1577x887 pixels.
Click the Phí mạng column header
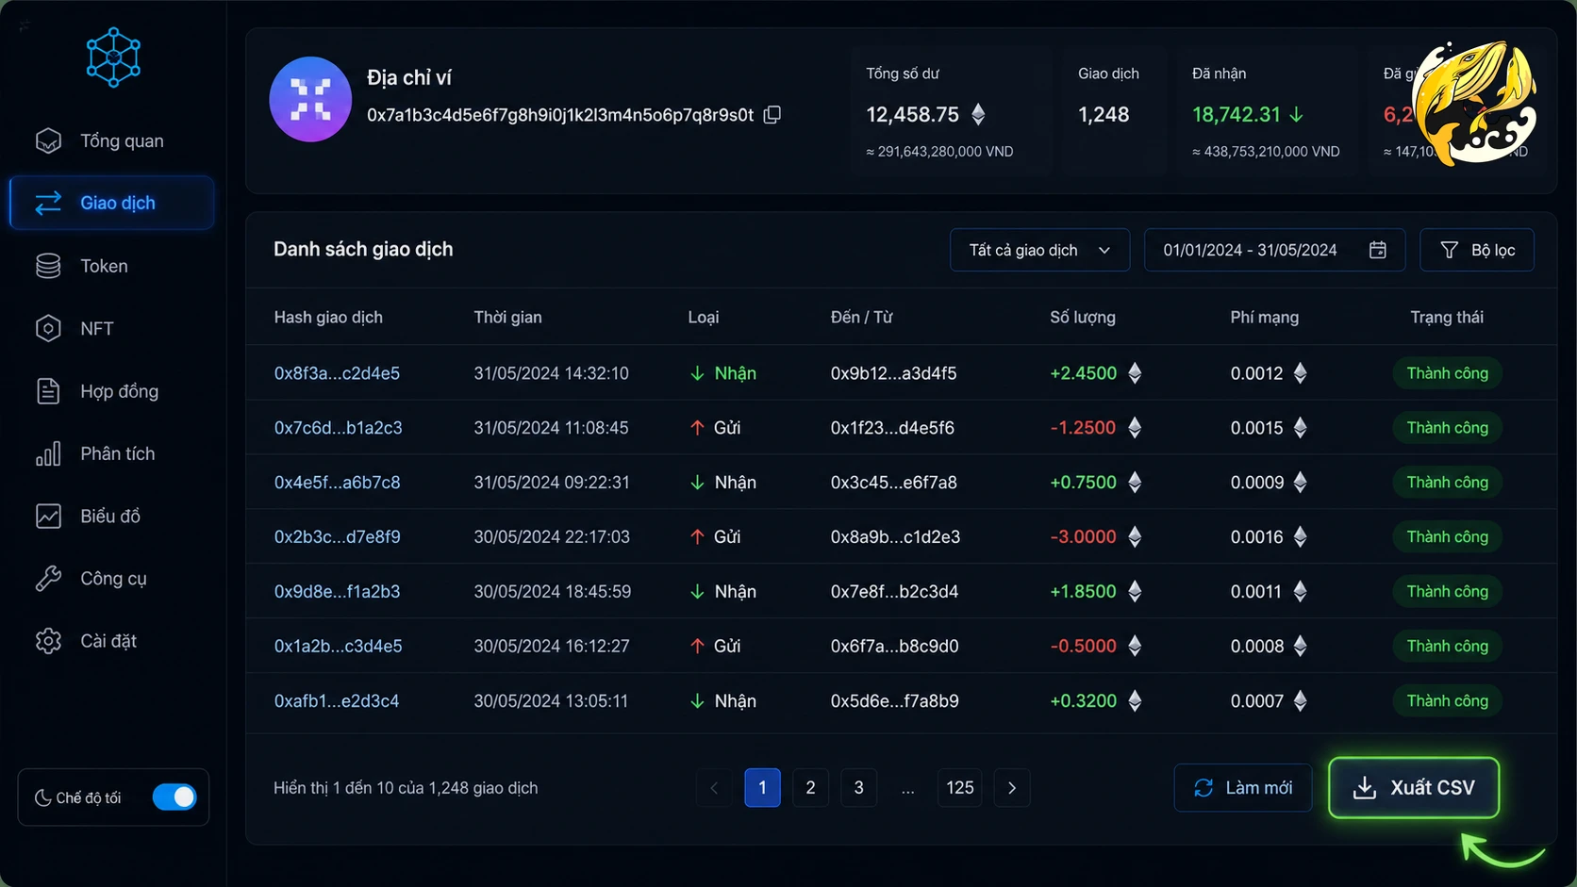coord(1264,318)
